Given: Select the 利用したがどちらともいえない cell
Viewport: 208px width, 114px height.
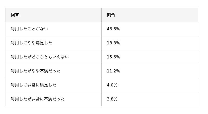Looking at the screenshot, I should click(40, 57).
